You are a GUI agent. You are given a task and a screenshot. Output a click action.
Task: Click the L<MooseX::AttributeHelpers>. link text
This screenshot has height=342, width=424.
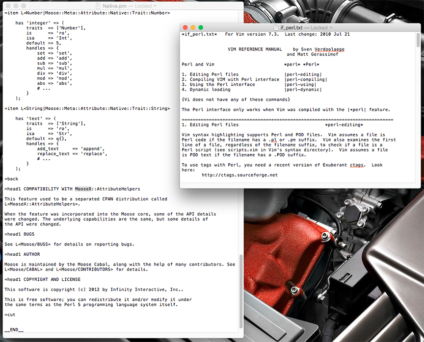point(43,204)
